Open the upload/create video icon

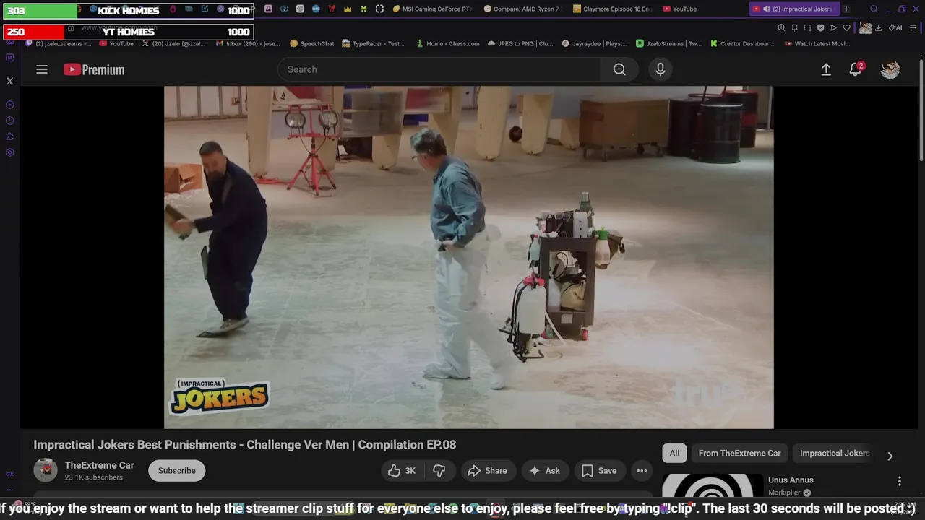click(x=826, y=69)
